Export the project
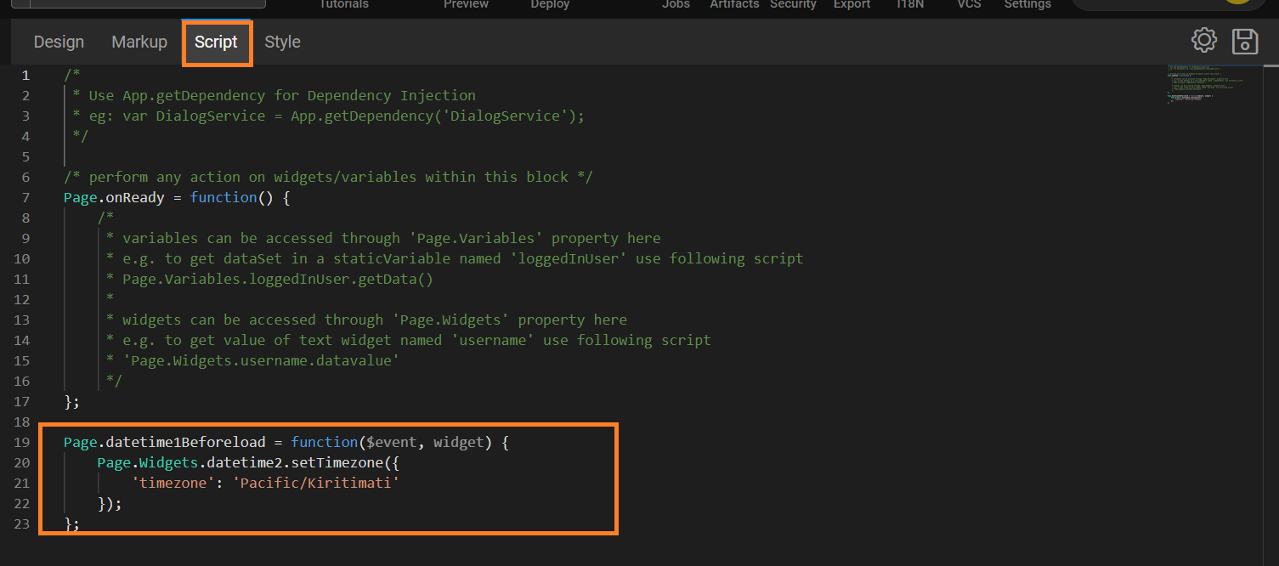This screenshot has width=1279, height=566. 851,5
